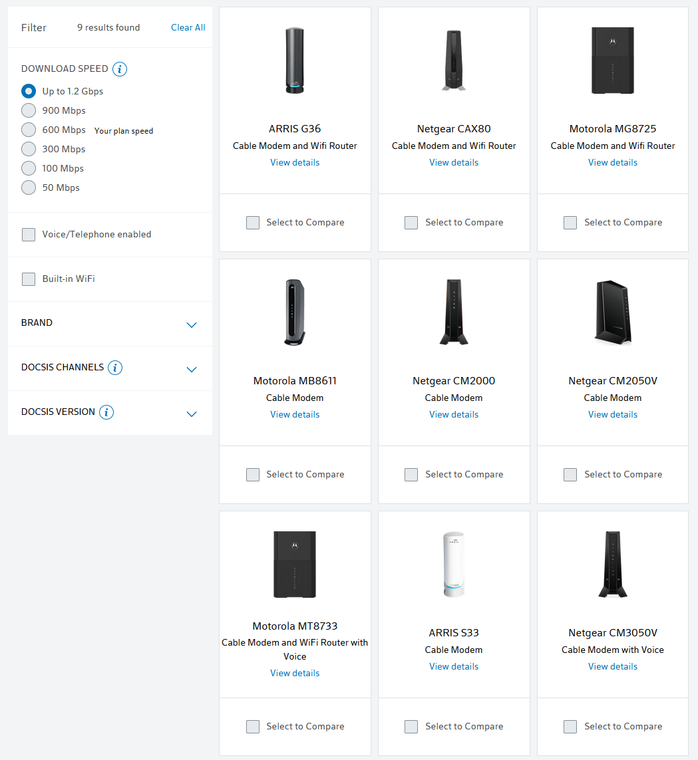Tick compare checkbox for Motorola MB8611

(253, 475)
